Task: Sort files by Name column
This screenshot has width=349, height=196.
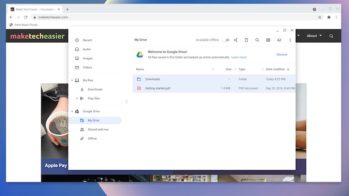Action: click(x=140, y=69)
